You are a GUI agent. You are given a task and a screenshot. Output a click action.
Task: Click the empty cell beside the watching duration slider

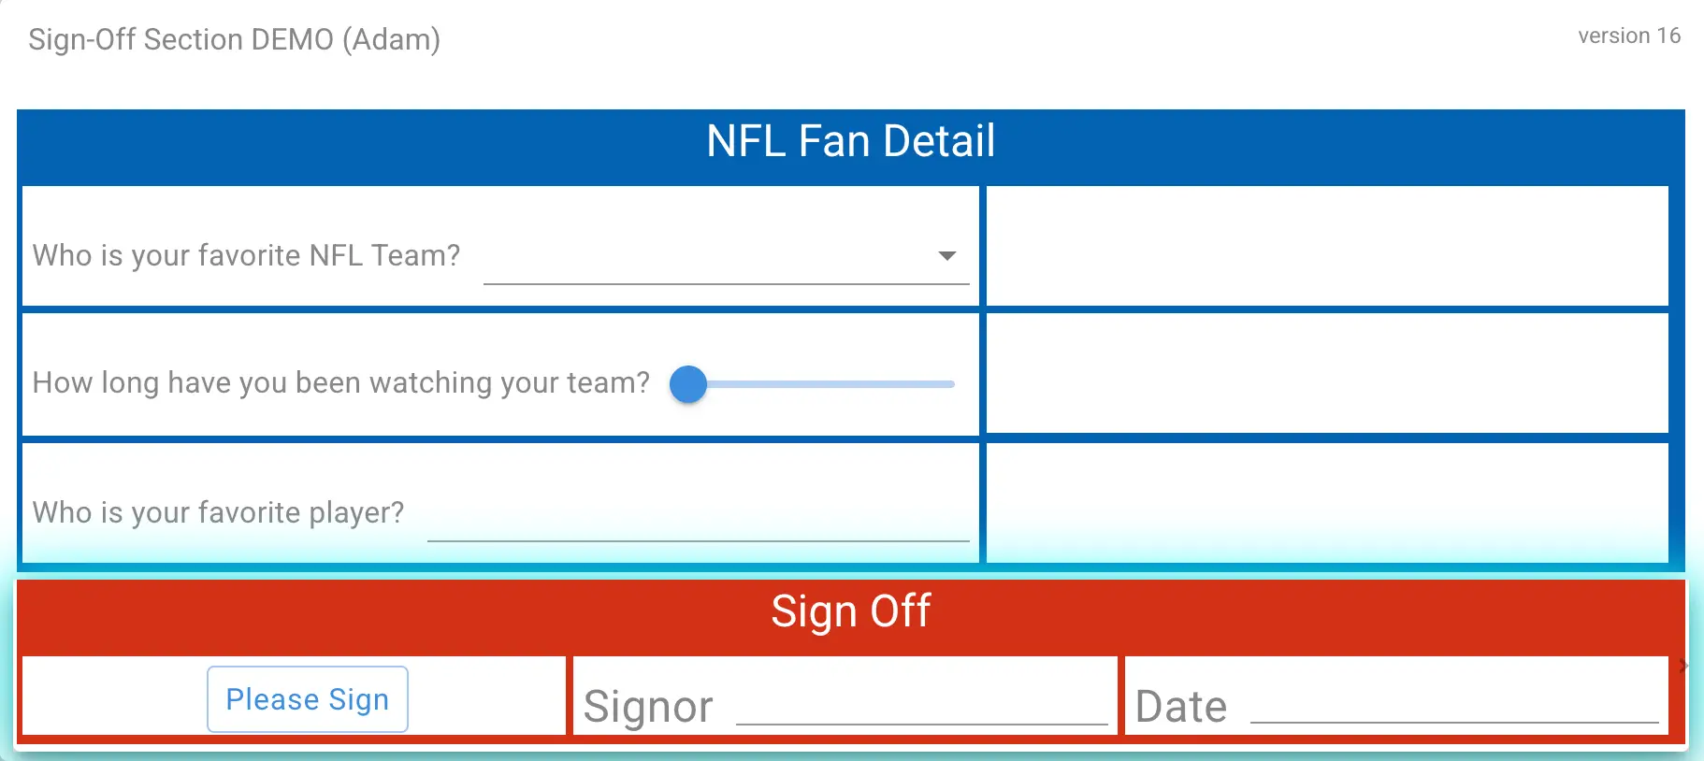[1326, 373]
